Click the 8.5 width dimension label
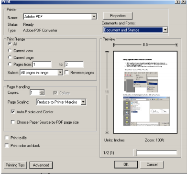This screenshot has width=187, height=174. 145,45
